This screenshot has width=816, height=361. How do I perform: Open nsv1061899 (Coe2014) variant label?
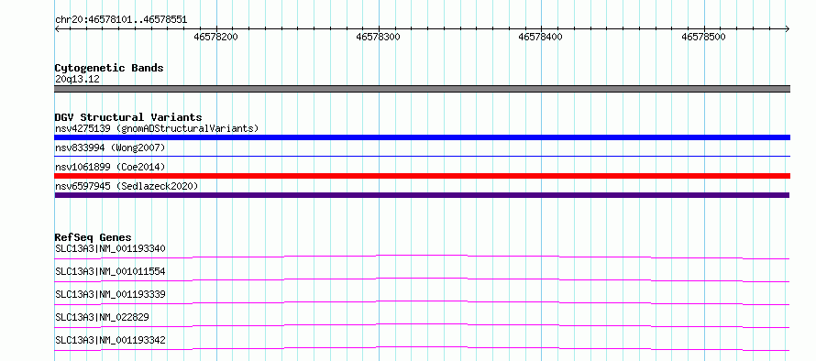pos(110,167)
